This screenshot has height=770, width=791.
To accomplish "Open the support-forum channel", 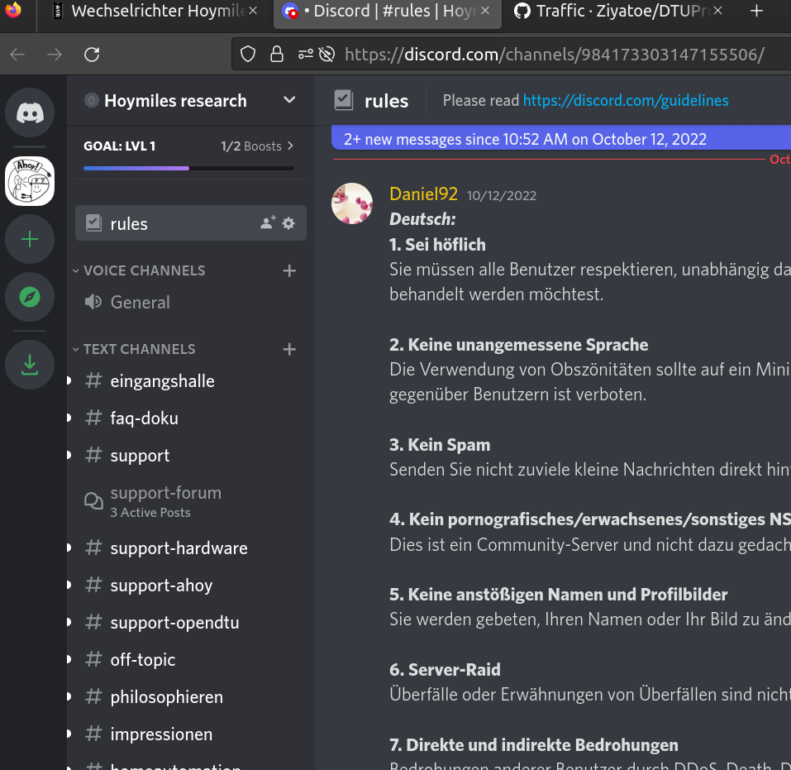I will point(191,502).
